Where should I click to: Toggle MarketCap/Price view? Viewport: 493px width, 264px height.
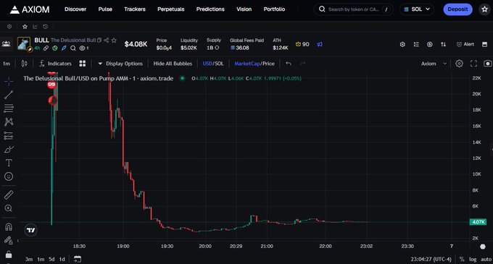(254, 64)
